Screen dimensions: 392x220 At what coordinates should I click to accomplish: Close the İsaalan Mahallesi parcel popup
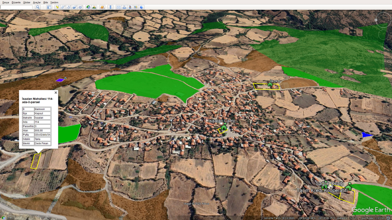(x=55, y=92)
